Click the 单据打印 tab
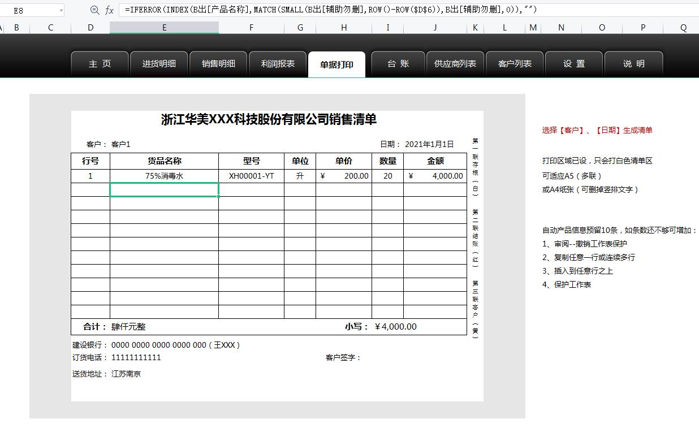The width and height of the screenshot is (699, 428). point(337,63)
